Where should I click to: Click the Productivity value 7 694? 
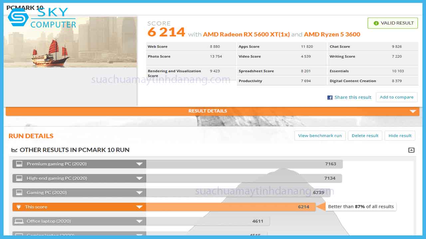[x=306, y=81]
